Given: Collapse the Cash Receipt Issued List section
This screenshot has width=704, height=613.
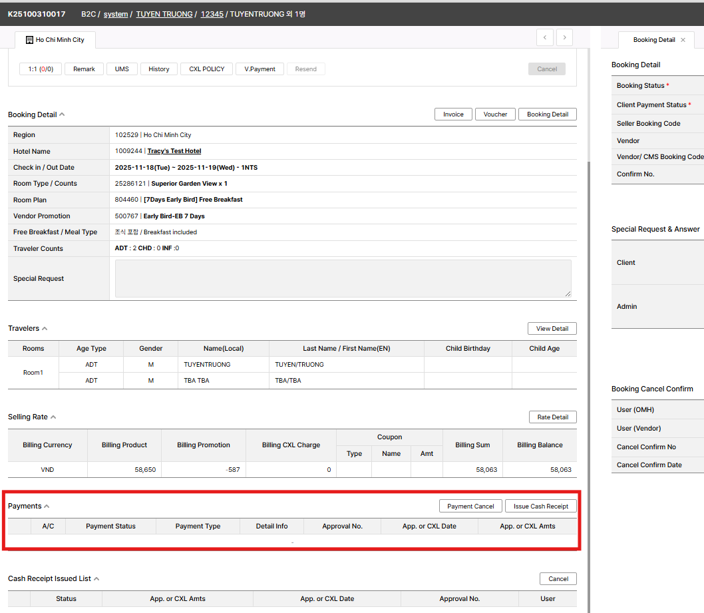Looking at the screenshot, I should [x=96, y=578].
